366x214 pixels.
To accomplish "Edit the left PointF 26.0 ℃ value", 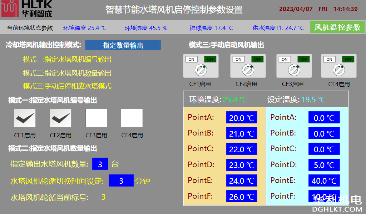I will [241, 197].
